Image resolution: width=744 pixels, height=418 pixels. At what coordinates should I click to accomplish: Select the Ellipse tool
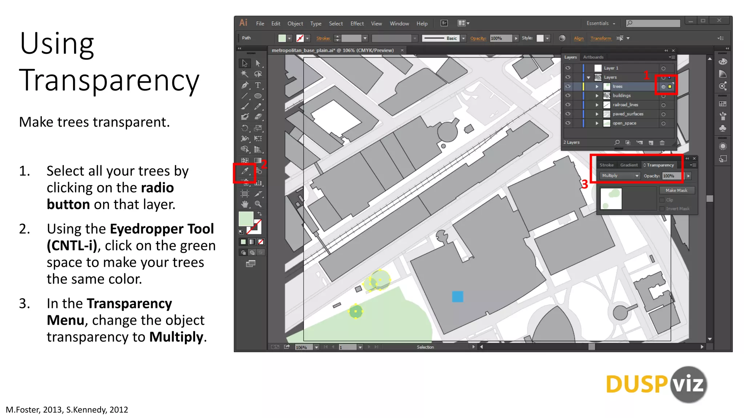coord(258,96)
